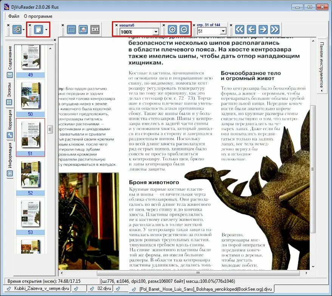Click the document scroll-down arrow
332x296 pixels.
click(313, 267)
